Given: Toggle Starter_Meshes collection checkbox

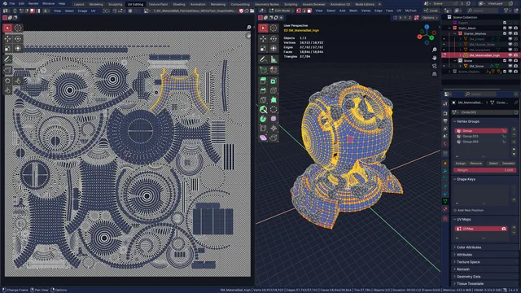Looking at the screenshot, I should point(505,33).
